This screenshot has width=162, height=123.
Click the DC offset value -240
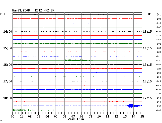click(x=158, y=40)
